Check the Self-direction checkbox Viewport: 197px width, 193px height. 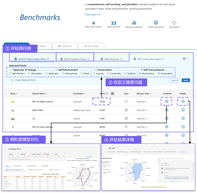pos(10,73)
